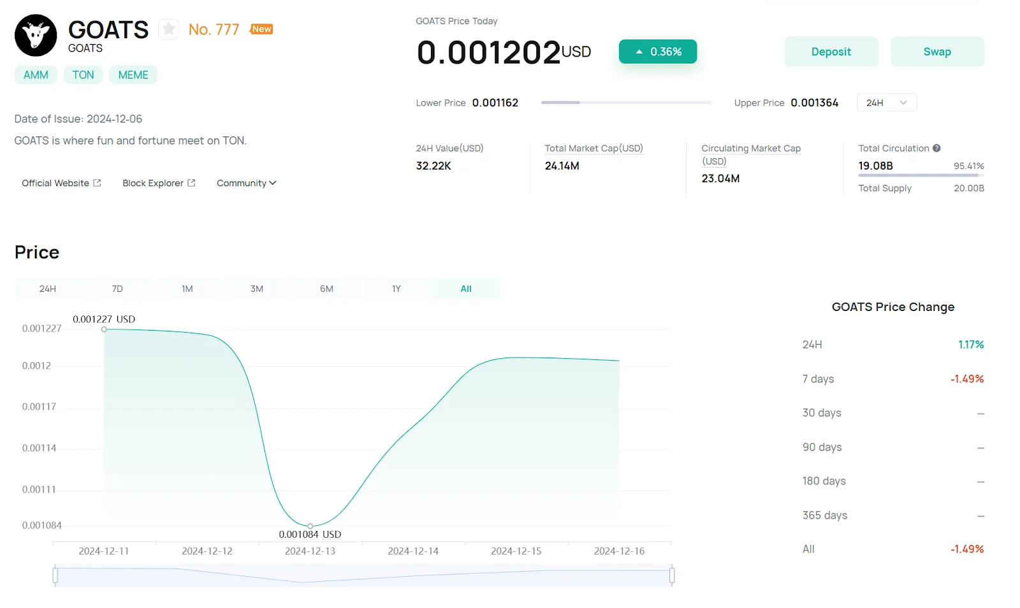Open the 24H price range dropdown
1020x608 pixels.
tap(887, 103)
